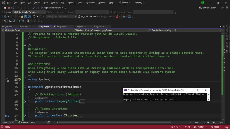Open the Visual Studio logo menu

tap(4, 3)
